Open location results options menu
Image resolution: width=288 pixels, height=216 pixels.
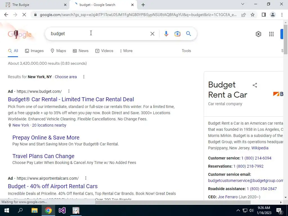click(x=84, y=77)
